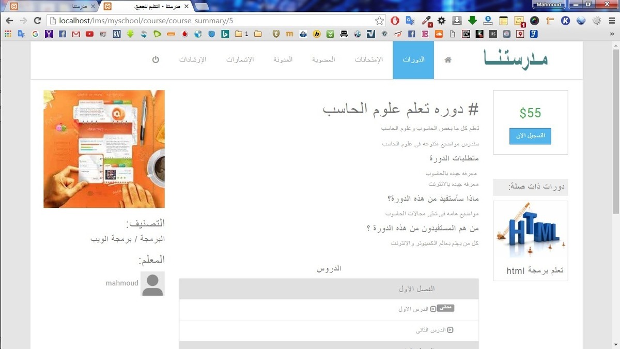
Task: Open the Vodafone bookmark
Action: point(185,34)
